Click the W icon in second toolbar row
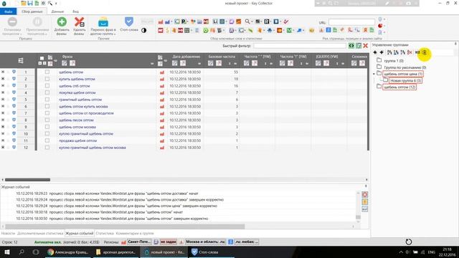Viewport: 459px width, 258px height. (x=219, y=30)
